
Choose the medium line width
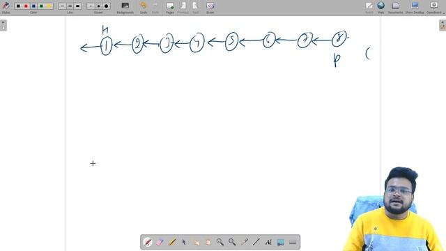(70, 6)
